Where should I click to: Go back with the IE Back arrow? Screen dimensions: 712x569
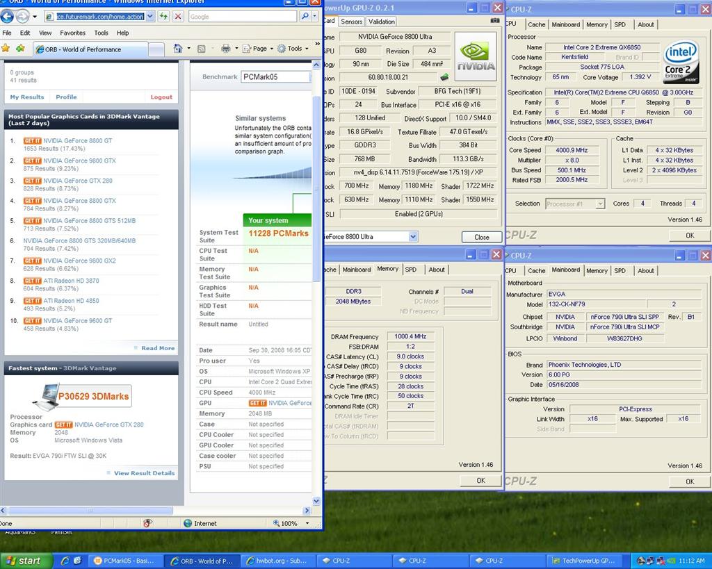(7, 17)
